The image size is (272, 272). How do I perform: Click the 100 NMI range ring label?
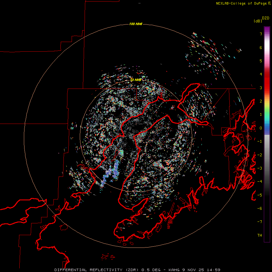(x=136, y=24)
